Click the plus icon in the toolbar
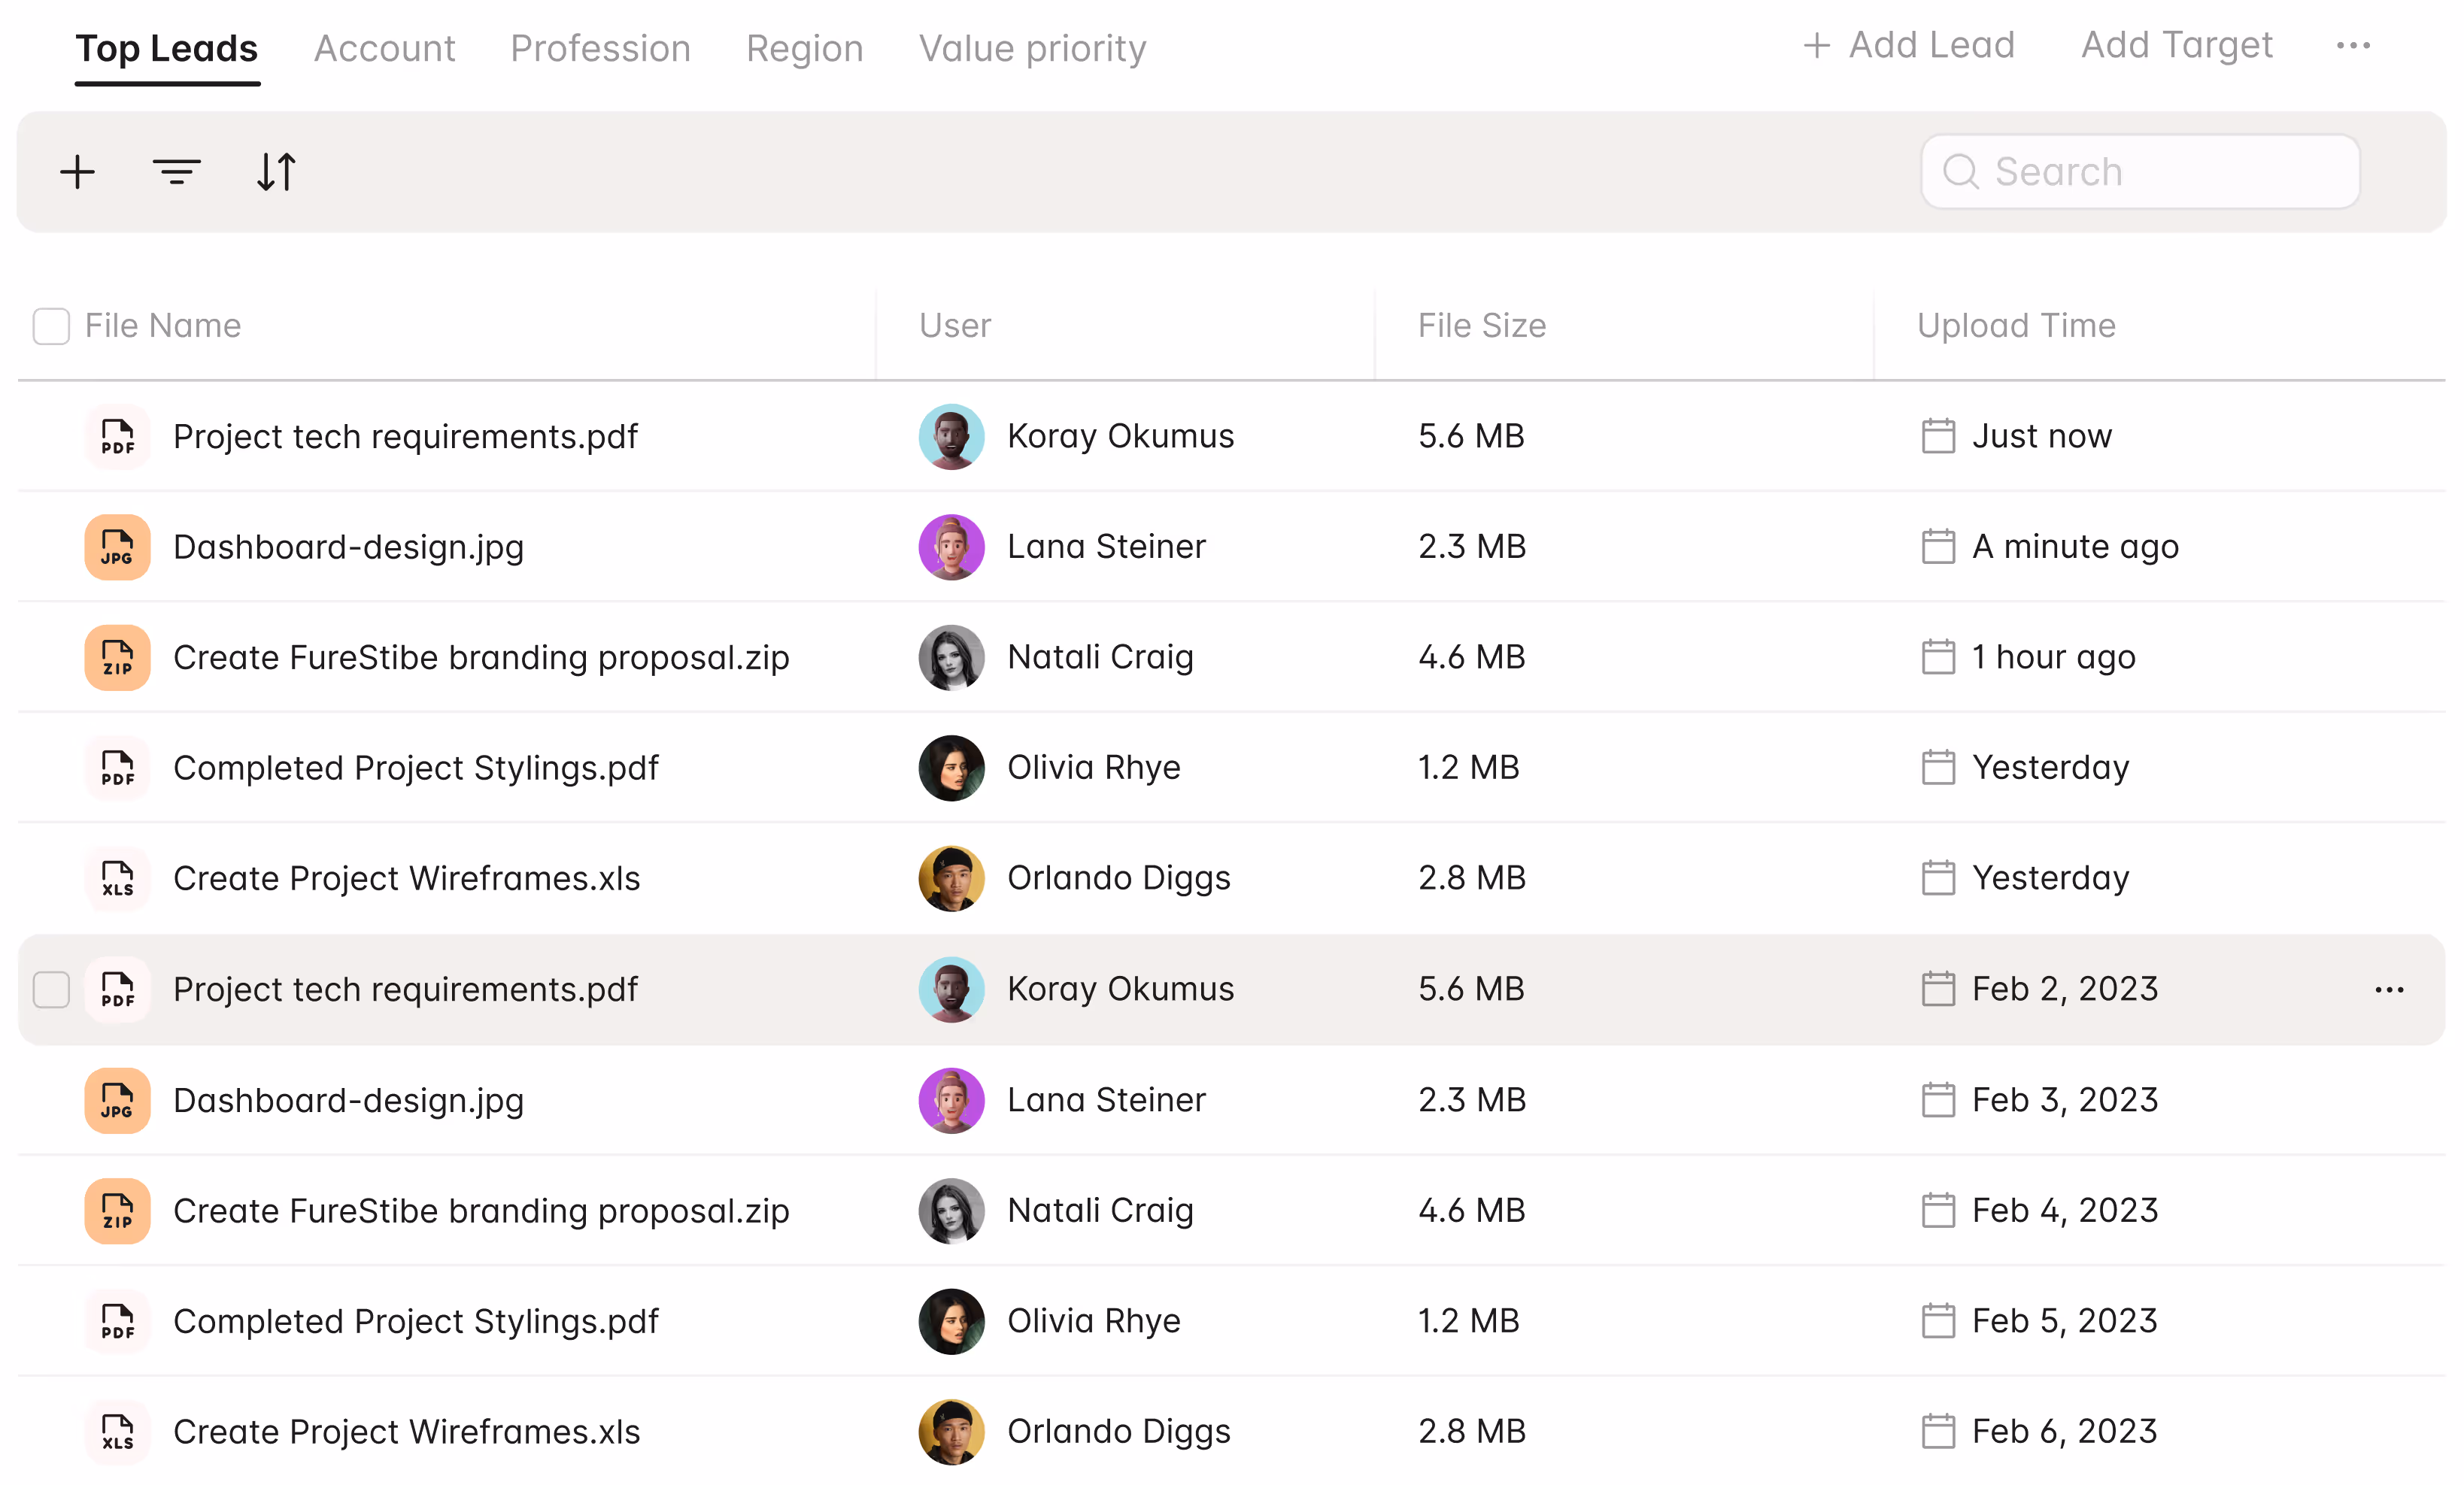The height and width of the screenshot is (1485, 2464). [x=77, y=172]
